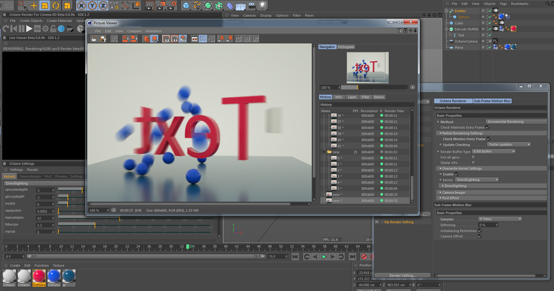
Task: Select the red OctGlos material swatch
Action: coord(39,278)
